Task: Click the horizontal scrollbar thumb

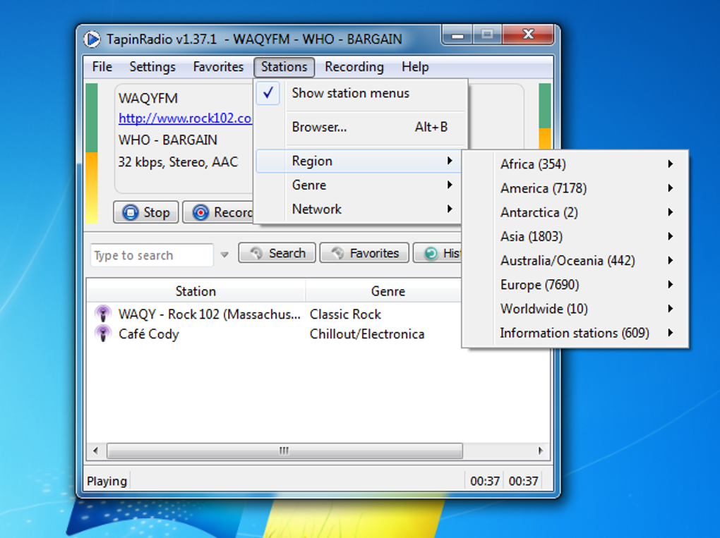Action: (284, 451)
